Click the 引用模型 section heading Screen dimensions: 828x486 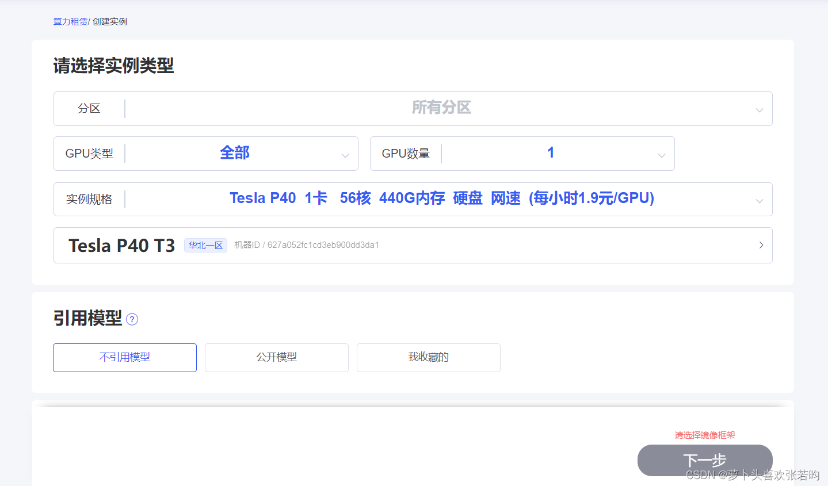(x=87, y=318)
